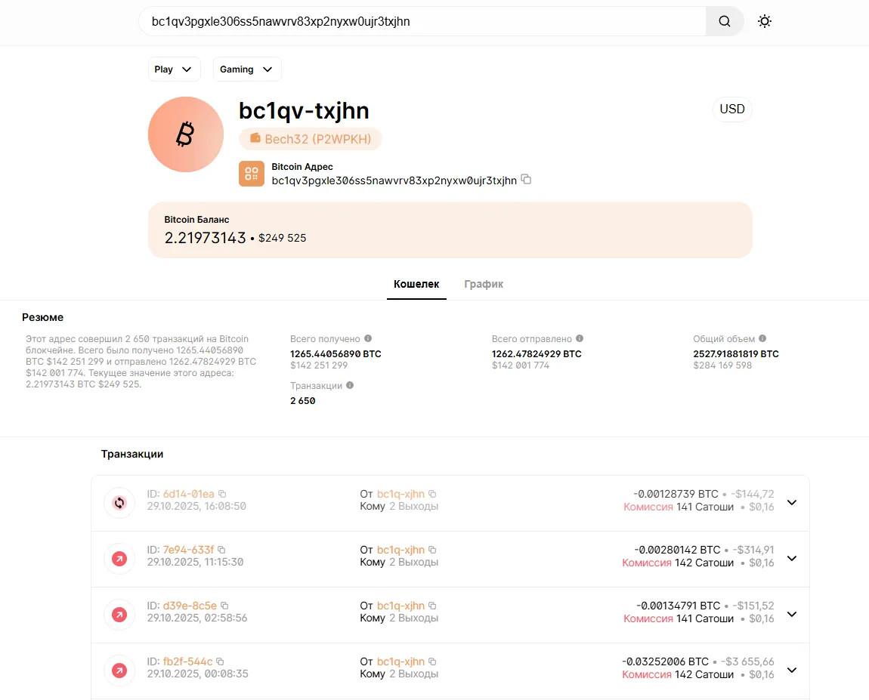The image size is (869, 700).
Task: Click the search magnifier button
Action: [x=725, y=21]
